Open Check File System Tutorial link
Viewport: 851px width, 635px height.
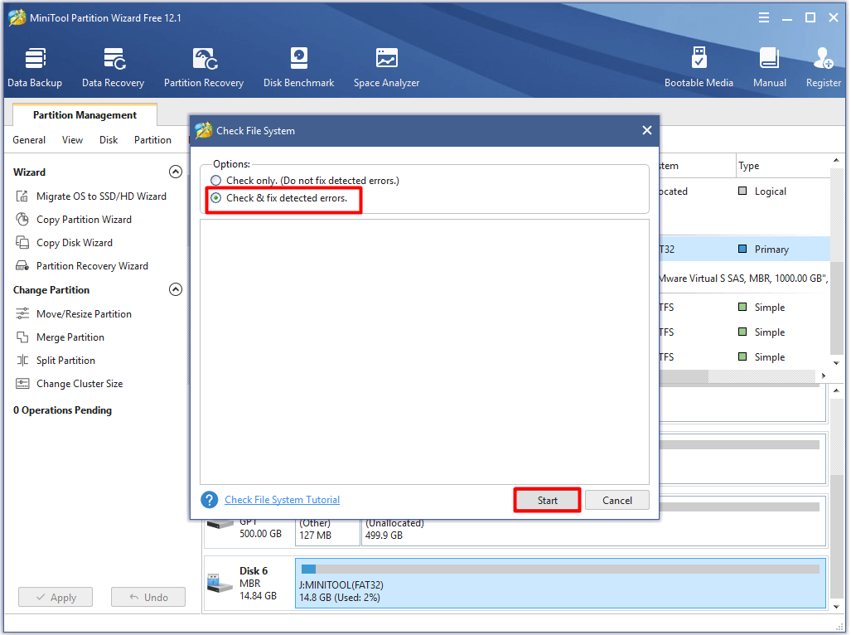(283, 500)
